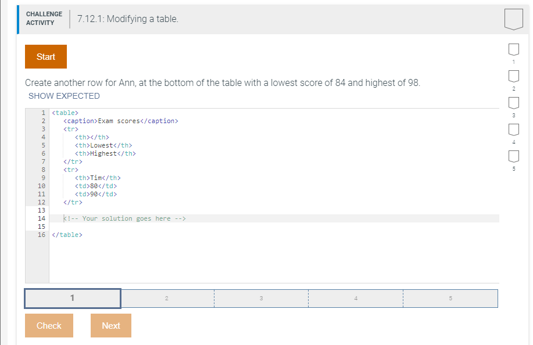Select step 3 in the progress bar
This screenshot has width=533, height=345.
(261, 298)
